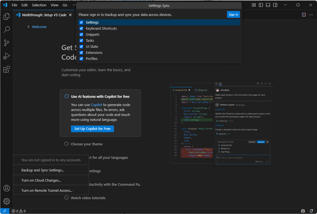Viewport: 317px width, 214px height.
Task: Click the remote indicator in the bottom-left corner
Action: pos(4,211)
